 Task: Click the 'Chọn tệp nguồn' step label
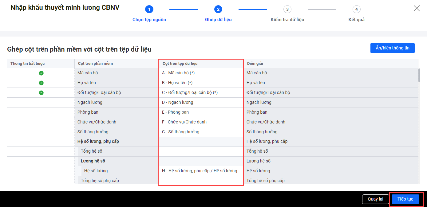(149, 20)
